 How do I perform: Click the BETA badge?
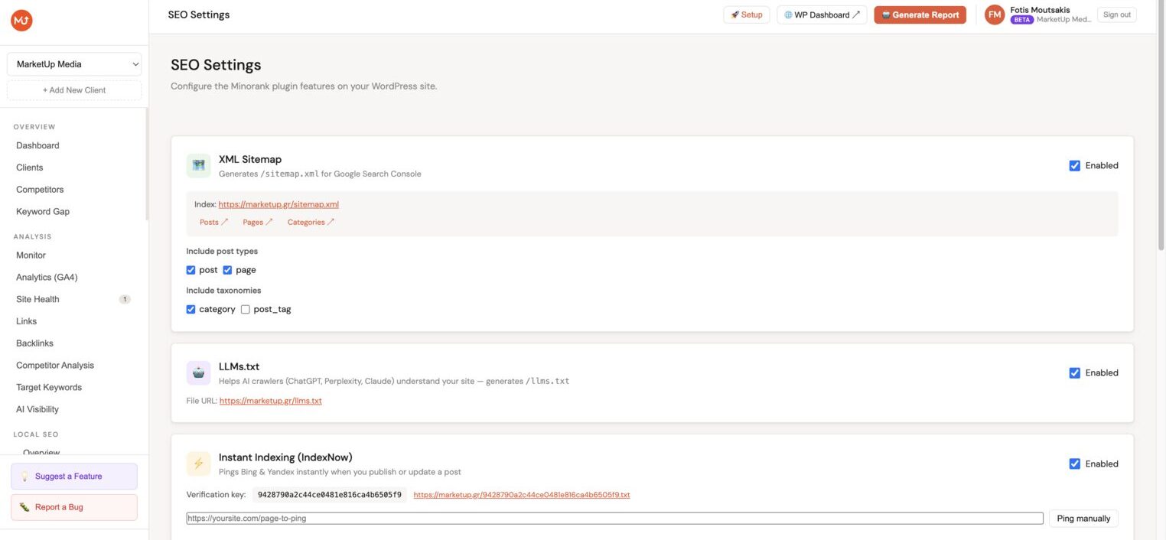1022,20
